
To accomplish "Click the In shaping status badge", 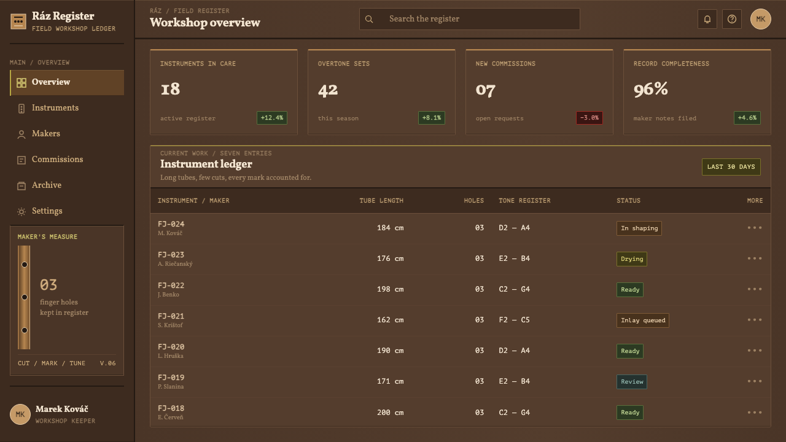I will click(x=639, y=228).
